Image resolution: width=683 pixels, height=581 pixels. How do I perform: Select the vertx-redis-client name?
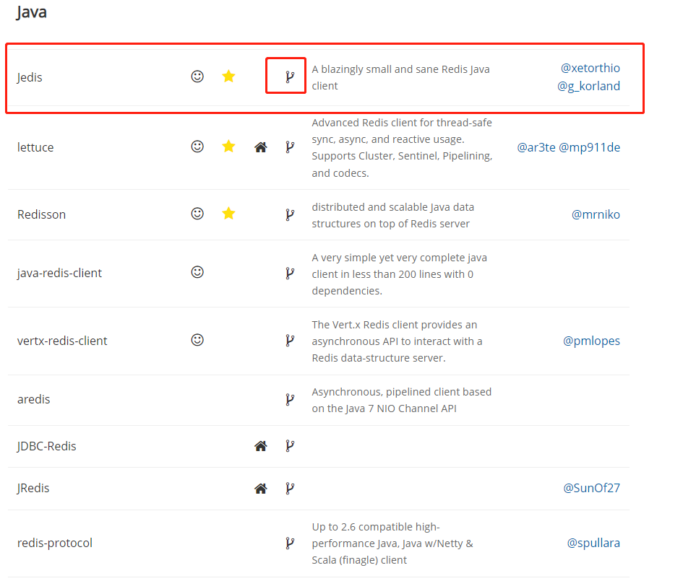tap(62, 341)
